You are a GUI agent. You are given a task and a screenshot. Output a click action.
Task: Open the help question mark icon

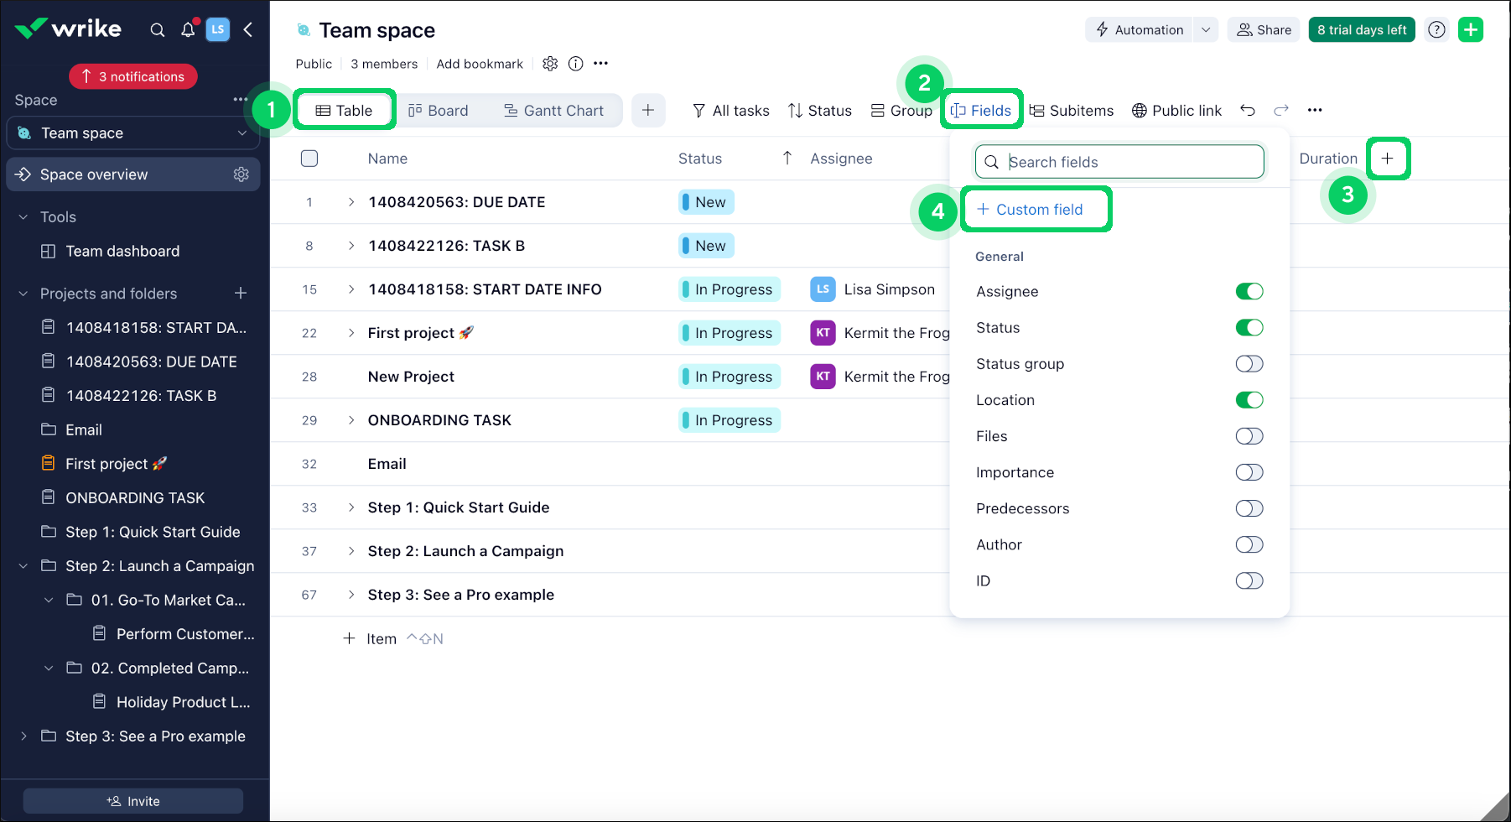click(1436, 30)
